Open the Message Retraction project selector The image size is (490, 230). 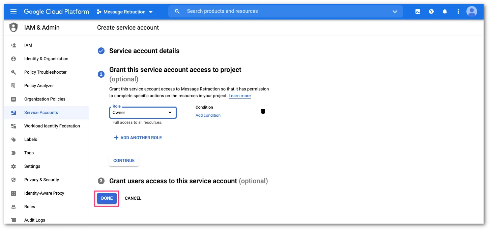[x=124, y=12]
